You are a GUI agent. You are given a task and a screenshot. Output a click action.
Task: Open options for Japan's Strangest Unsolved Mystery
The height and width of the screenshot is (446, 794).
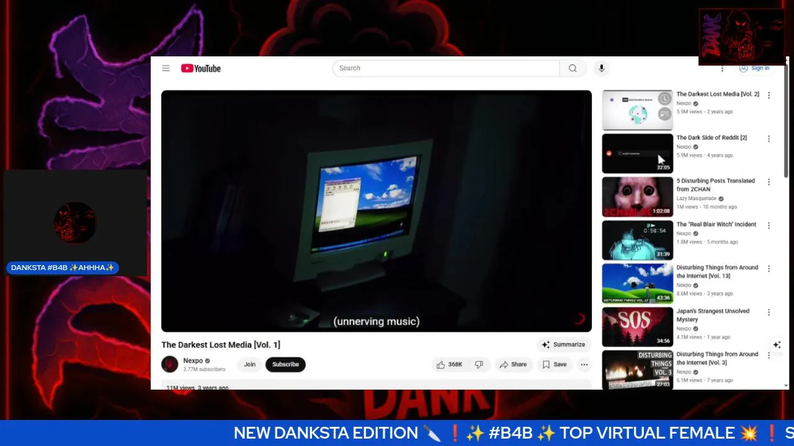(x=769, y=312)
